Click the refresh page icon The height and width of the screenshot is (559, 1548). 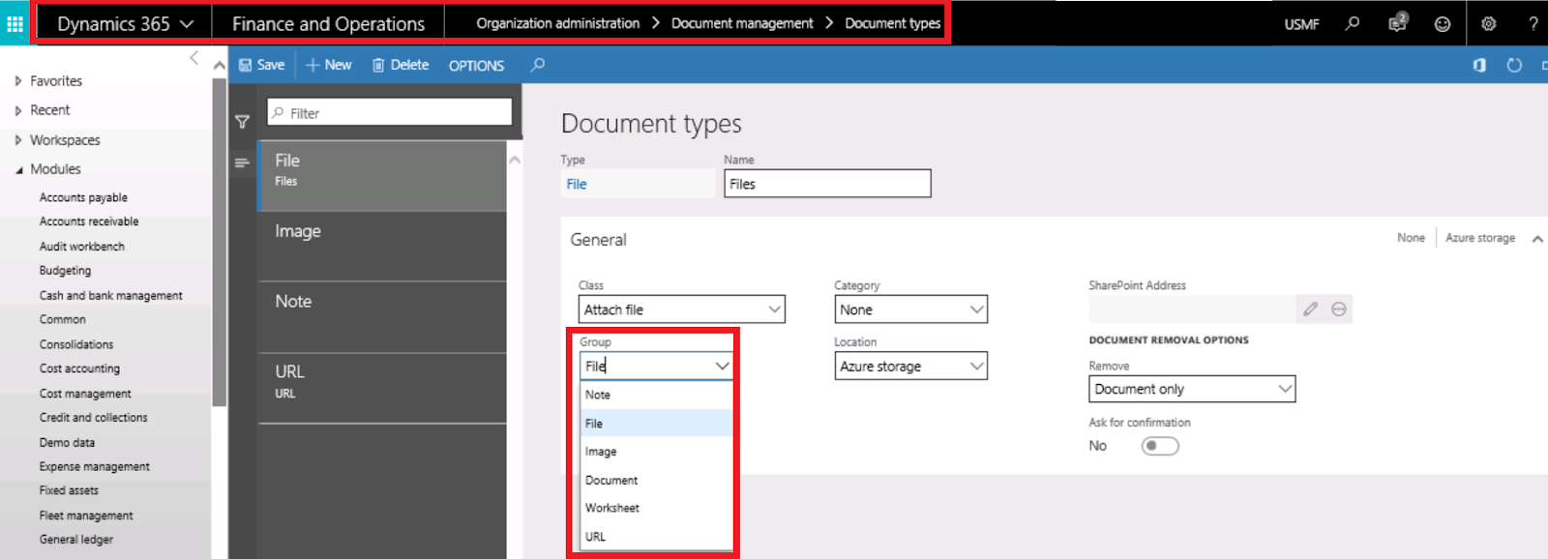click(x=1515, y=65)
